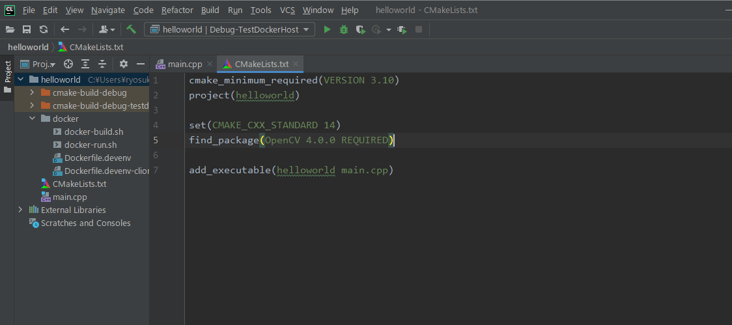The height and width of the screenshot is (325, 732).
Task: Start debugging with the green bug icon
Action: pyautogui.click(x=344, y=30)
